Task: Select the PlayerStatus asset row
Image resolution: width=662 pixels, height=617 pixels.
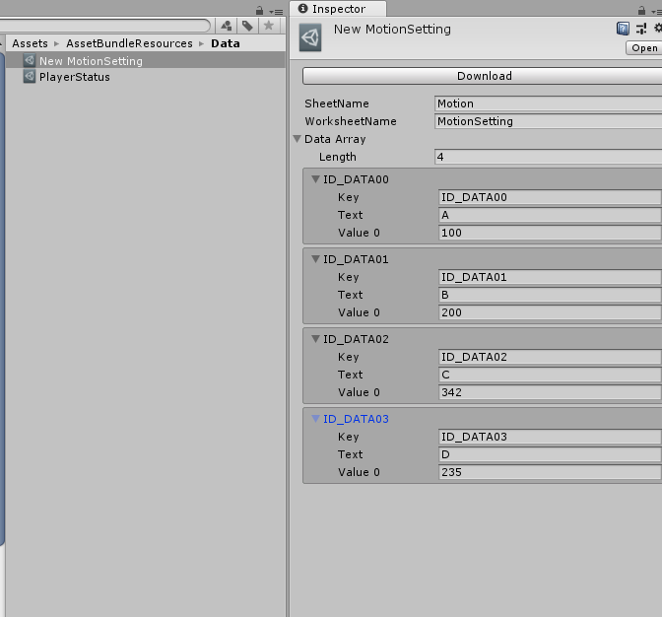Action: pyautogui.click(x=146, y=77)
